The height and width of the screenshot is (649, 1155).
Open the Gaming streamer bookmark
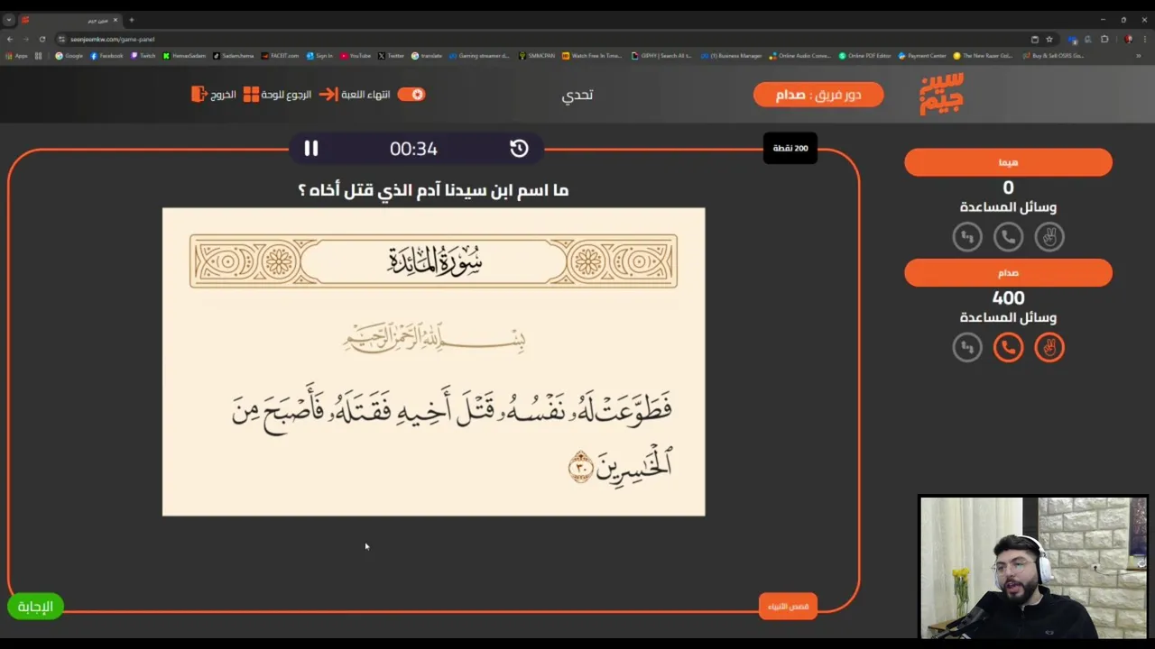(x=480, y=56)
